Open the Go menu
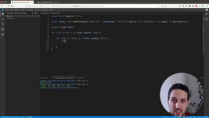This screenshot has width=209, height=118. click(x=27, y=10)
